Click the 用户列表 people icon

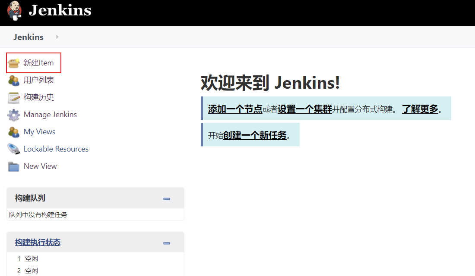tap(14, 80)
